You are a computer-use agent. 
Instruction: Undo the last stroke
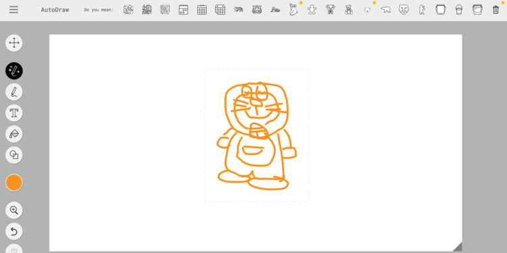click(14, 231)
